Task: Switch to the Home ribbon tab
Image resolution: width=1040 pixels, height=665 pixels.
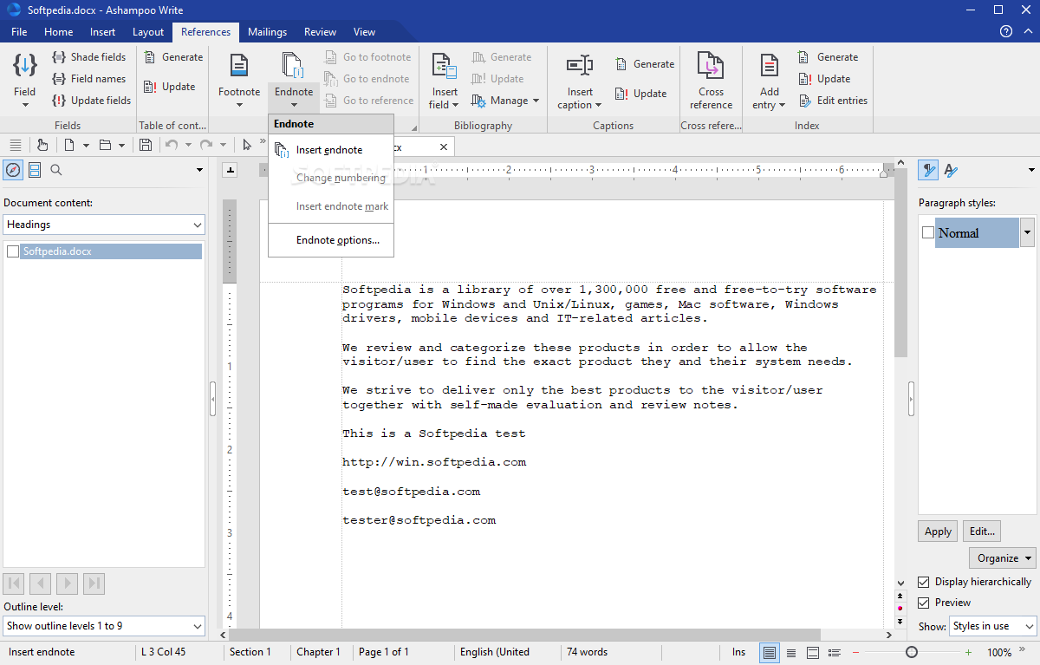Action: 59,32
